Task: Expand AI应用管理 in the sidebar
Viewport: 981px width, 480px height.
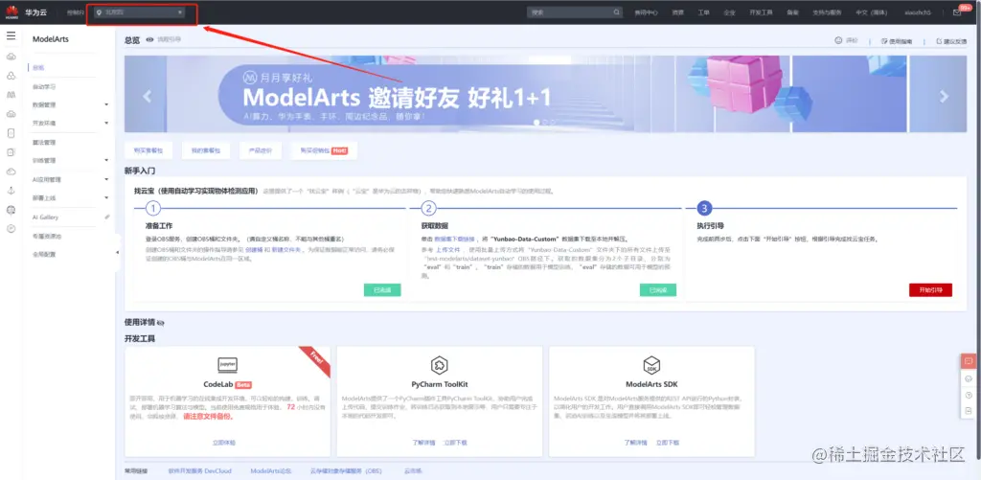Action: [106, 179]
